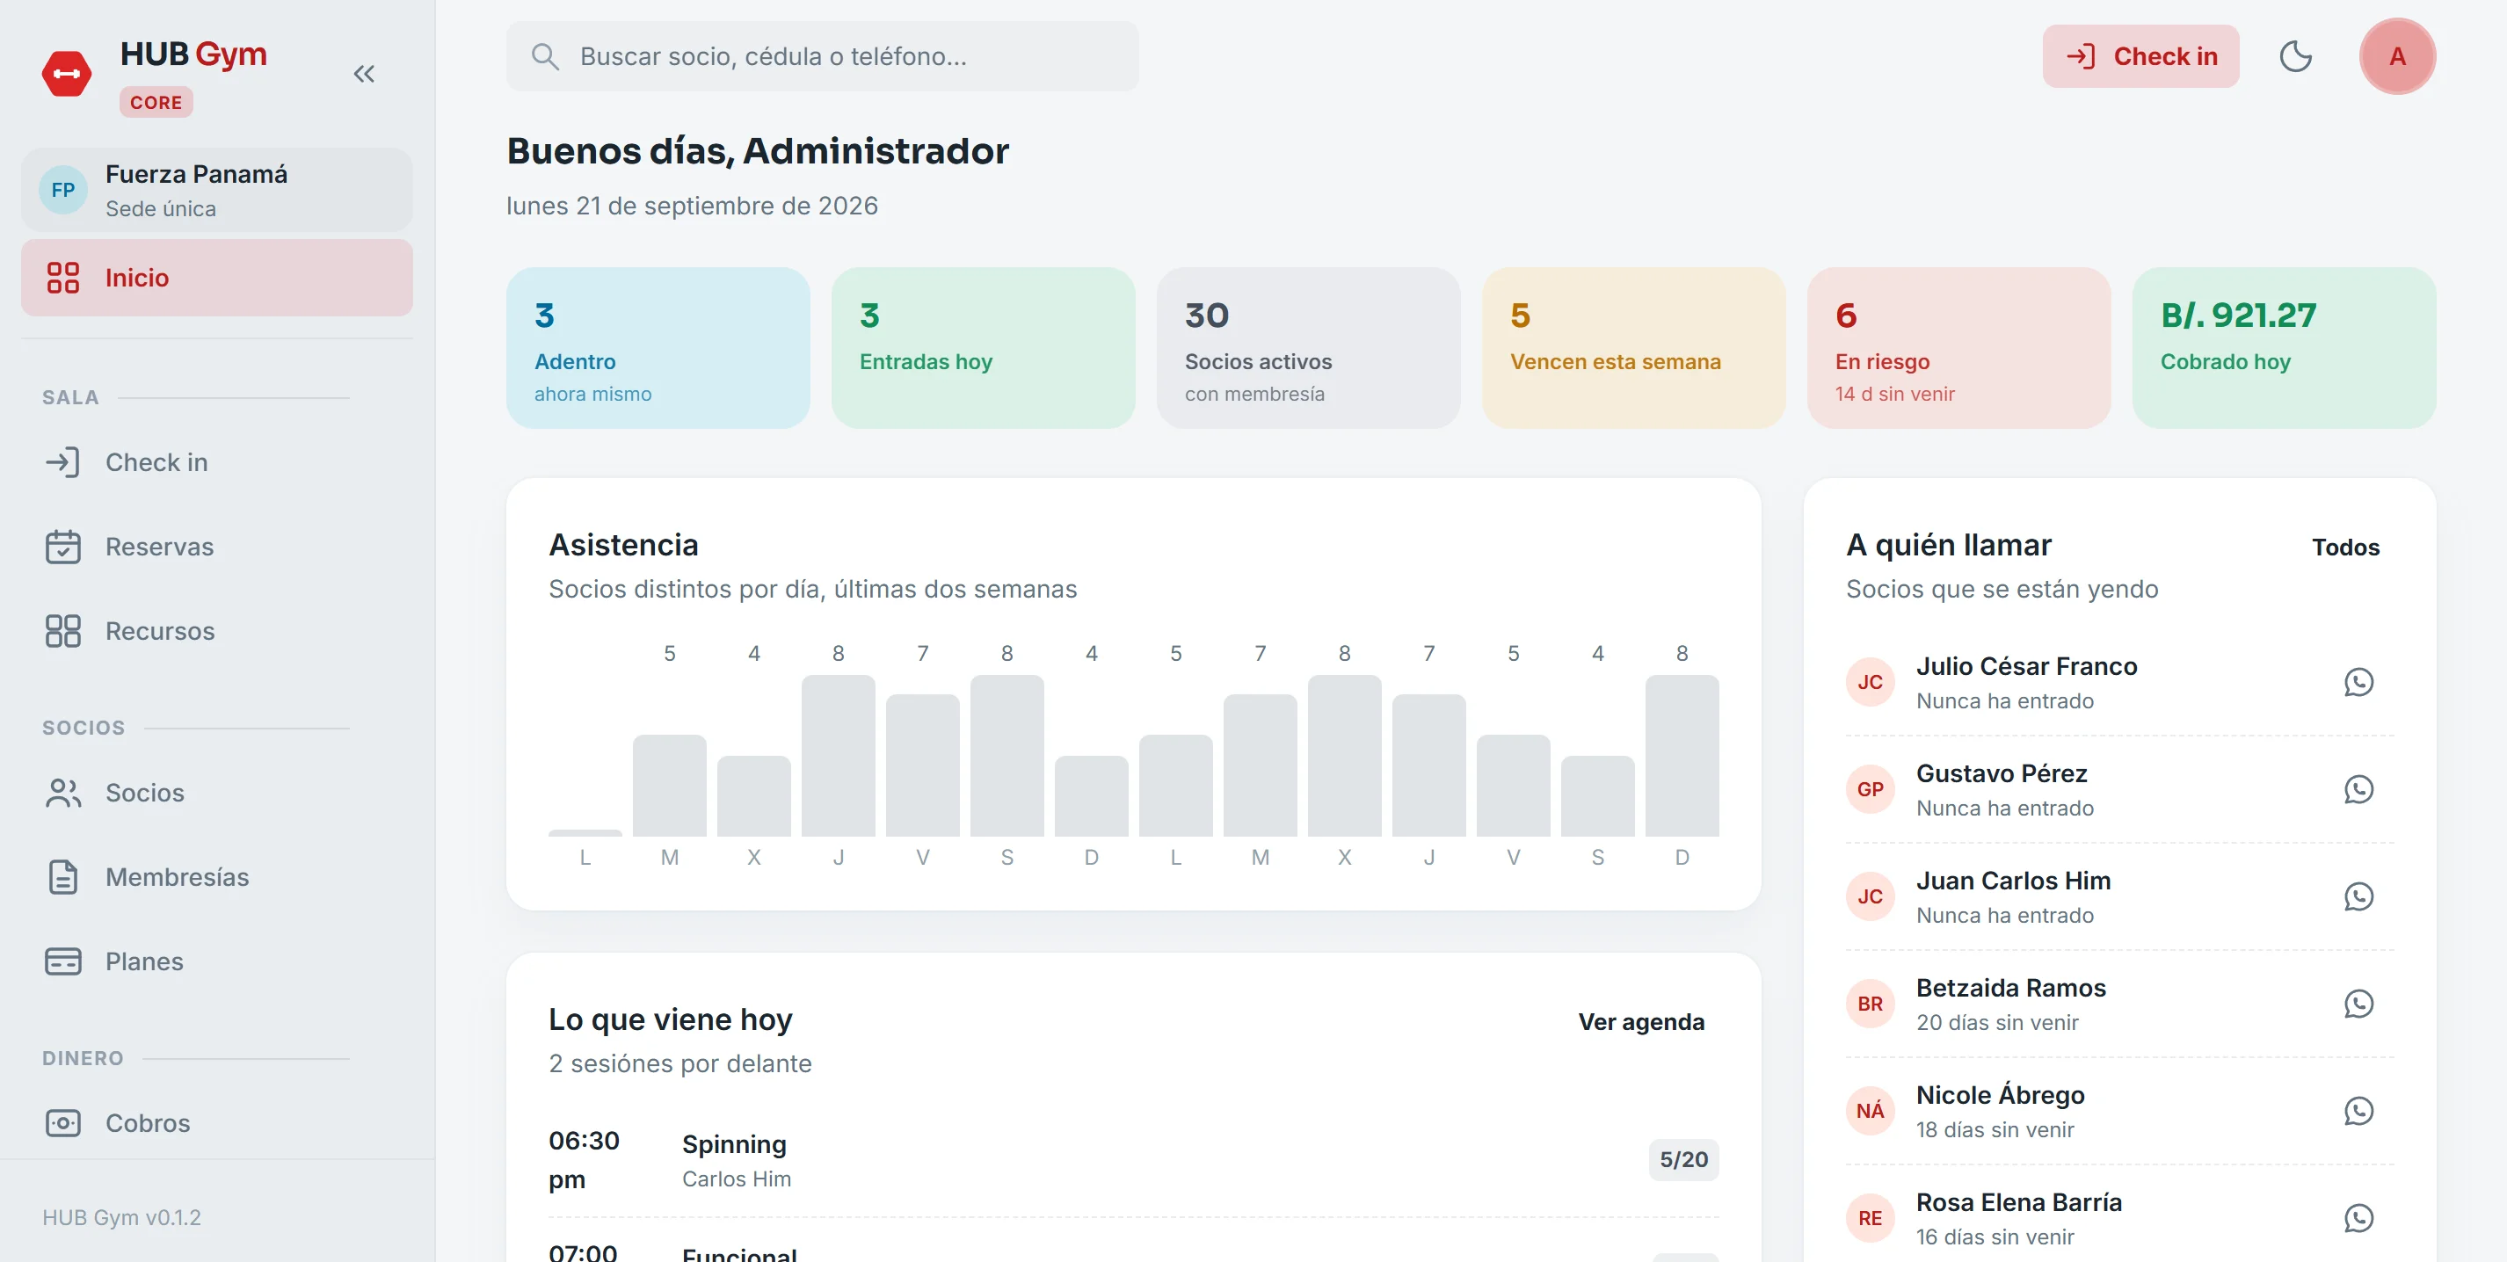Click the Membresías document icon

63,877
